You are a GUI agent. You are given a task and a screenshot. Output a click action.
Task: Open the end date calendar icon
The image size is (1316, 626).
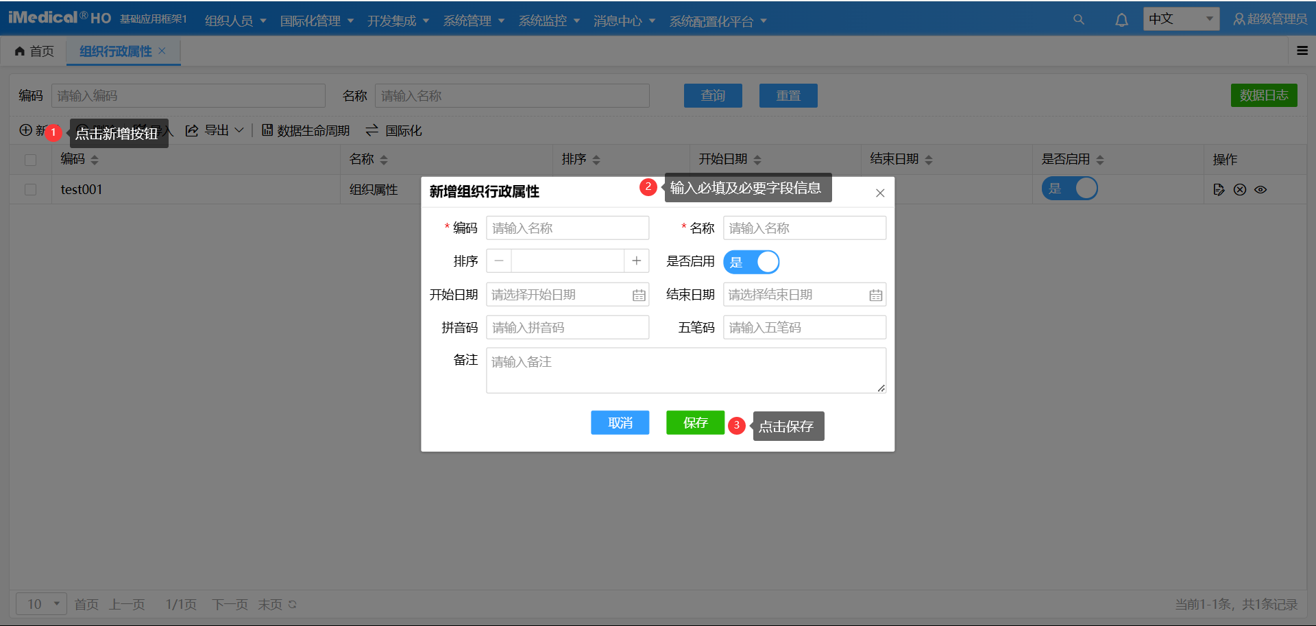click(875, 296)
